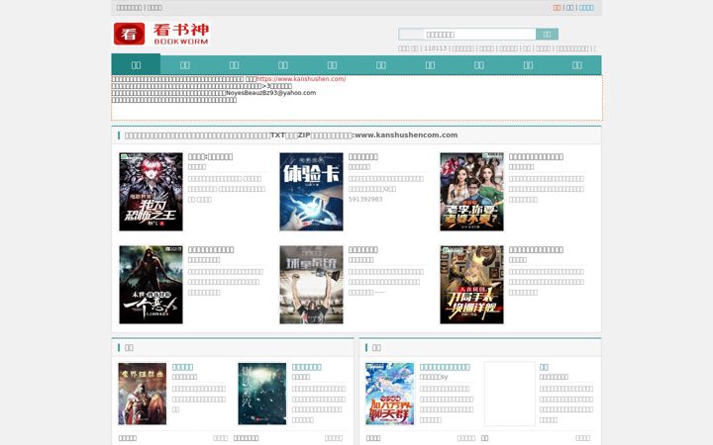Open the title link beside 体验卡 cover
The image size is (713, 445).
pyautogui.click(x=363, y=156)
